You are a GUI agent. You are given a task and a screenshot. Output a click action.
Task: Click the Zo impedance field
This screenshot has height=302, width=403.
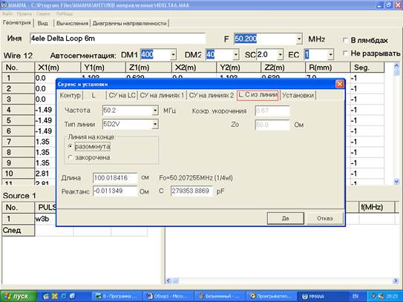coord(272,125)
